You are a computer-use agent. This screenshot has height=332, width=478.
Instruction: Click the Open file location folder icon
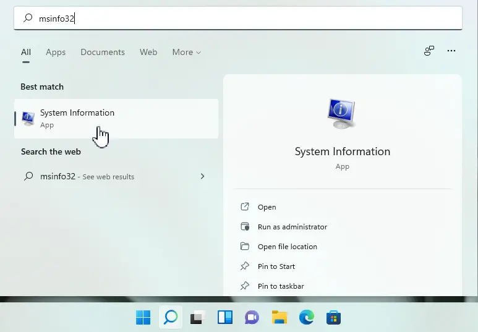pos(245,246)
